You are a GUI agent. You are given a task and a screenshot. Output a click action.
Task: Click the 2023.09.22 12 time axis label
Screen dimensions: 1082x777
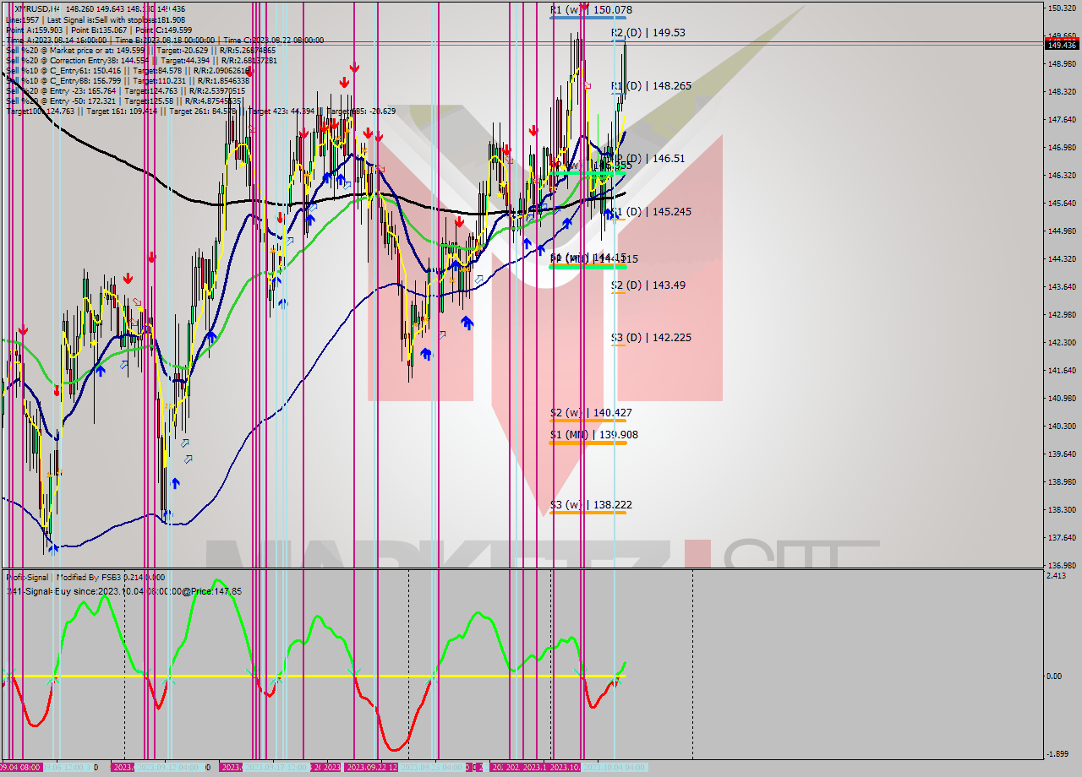[x=371, y=767]
